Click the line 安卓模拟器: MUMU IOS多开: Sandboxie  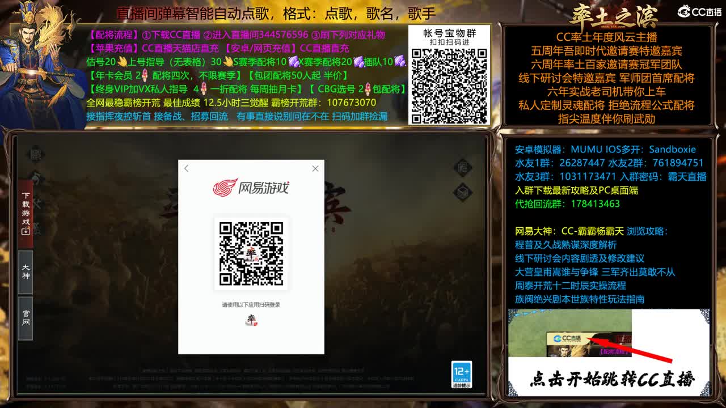point(605,150)
